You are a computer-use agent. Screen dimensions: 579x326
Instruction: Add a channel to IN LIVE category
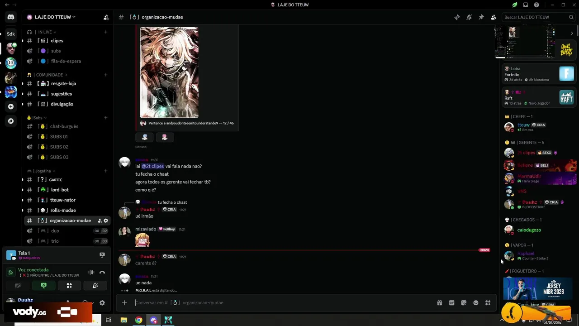(106, 32)
